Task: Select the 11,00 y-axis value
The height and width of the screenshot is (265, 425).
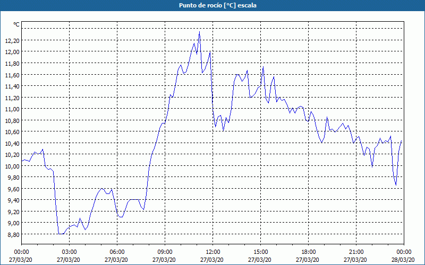Action: (12, 109)
